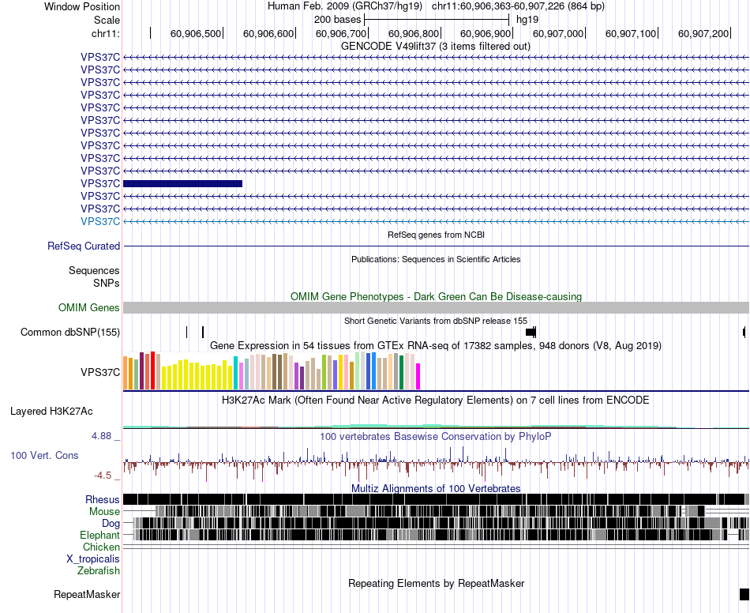Open '100 vertebrates Basewise Conservation by PhyloP' title
Screen dimensions: 750x613
pyautogui.click(x=436, y=436)
